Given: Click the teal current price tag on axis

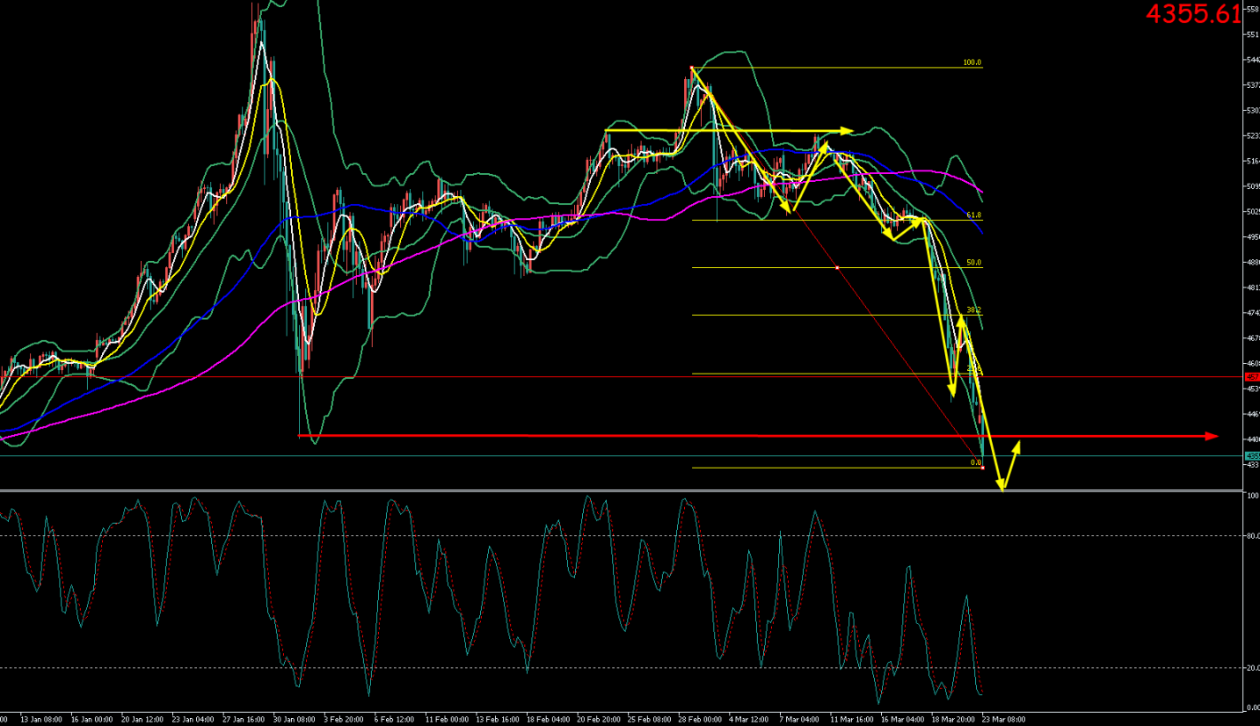Looking at the screenshot, I should tap(1251, 456).
